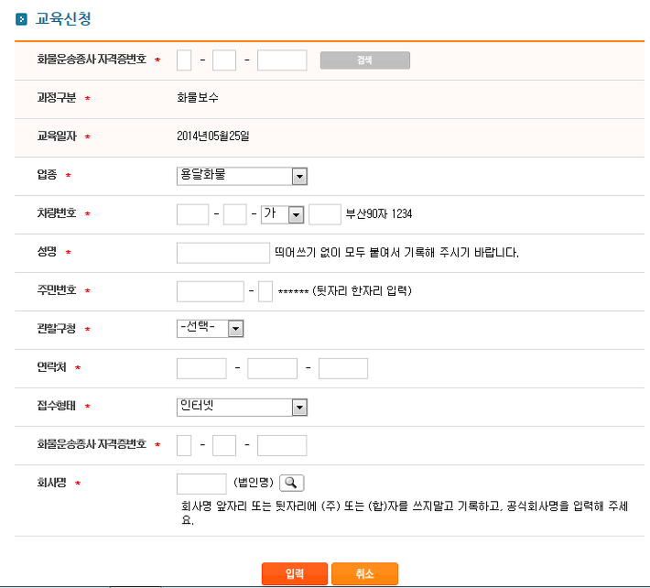This screenshot has height=588, width=650.
Task: Open the 업종 dropdown showing 용달화물
Action: (242, 176)
